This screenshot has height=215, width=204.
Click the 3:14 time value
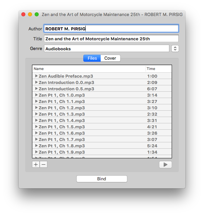pyautogui.click(x=152, y=95)
